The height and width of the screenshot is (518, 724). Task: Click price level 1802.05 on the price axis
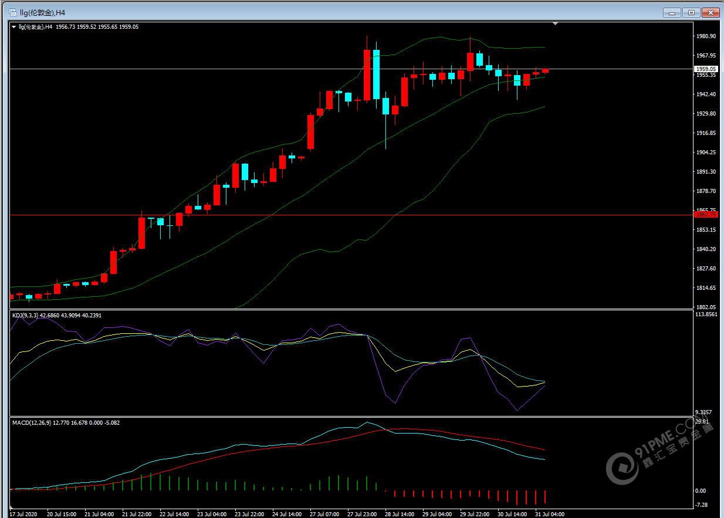pyautogui.click(x=706, y=307)
